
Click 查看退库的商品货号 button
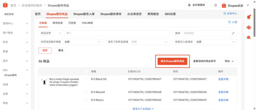click(x=205, y=61)
